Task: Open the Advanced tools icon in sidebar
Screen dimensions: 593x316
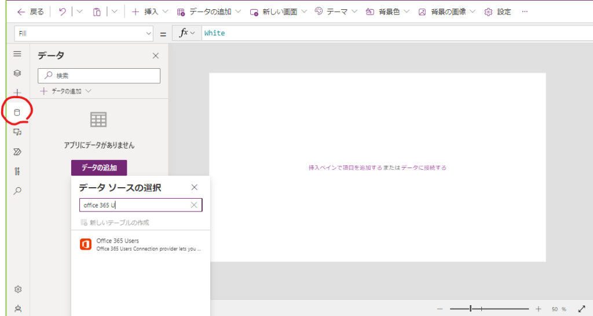Action: [x=17, y=171]
